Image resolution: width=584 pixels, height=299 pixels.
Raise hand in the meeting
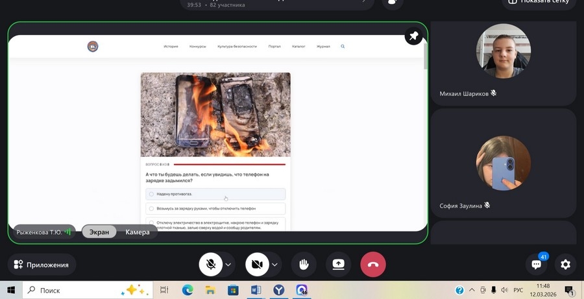pyautogui.click(x=303, y=265)
